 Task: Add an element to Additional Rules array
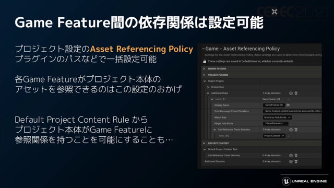click(291, 93)
